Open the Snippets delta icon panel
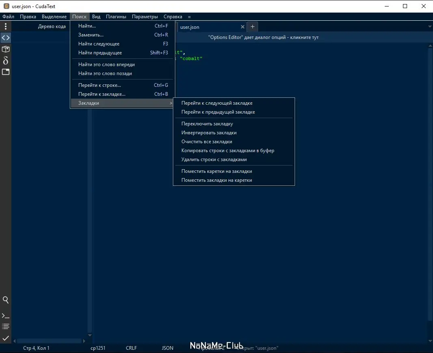433x353 pixels. pos(6,60)
